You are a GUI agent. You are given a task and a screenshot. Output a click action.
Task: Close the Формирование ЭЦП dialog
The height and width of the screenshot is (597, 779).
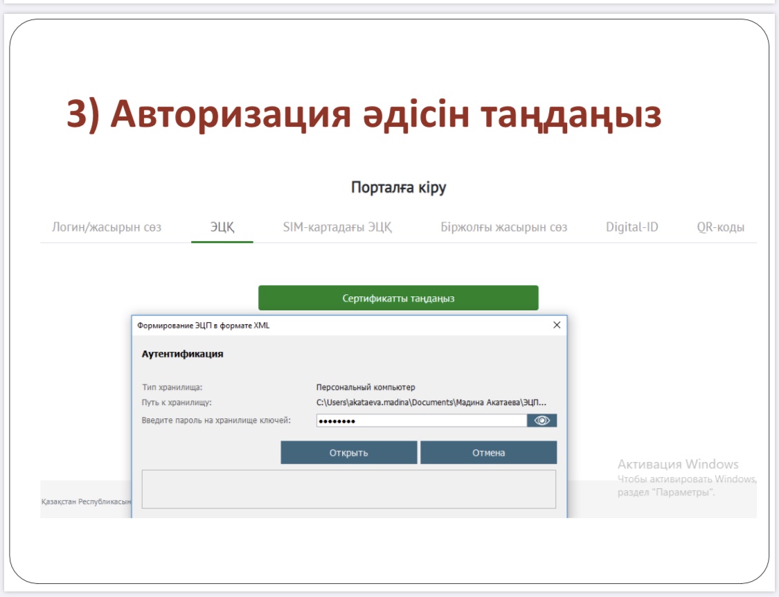[557, 325]
